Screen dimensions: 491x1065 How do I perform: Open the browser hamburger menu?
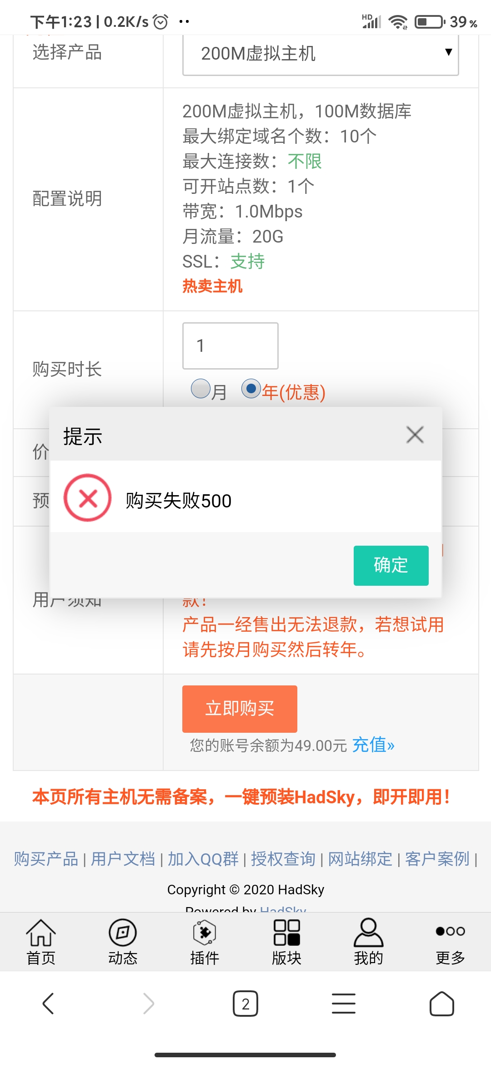pyautogui.click(x=344, y=1004)
